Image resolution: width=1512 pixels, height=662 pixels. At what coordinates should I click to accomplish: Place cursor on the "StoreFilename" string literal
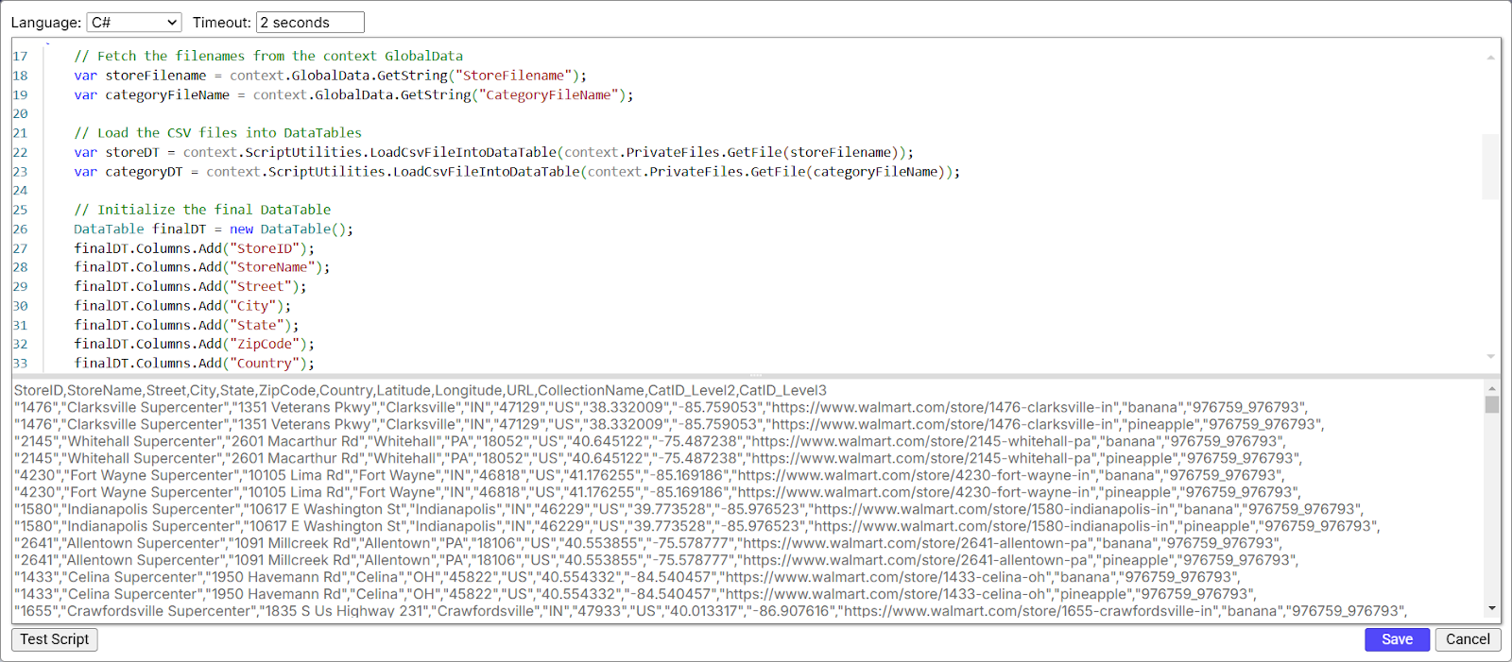[513, 76]
